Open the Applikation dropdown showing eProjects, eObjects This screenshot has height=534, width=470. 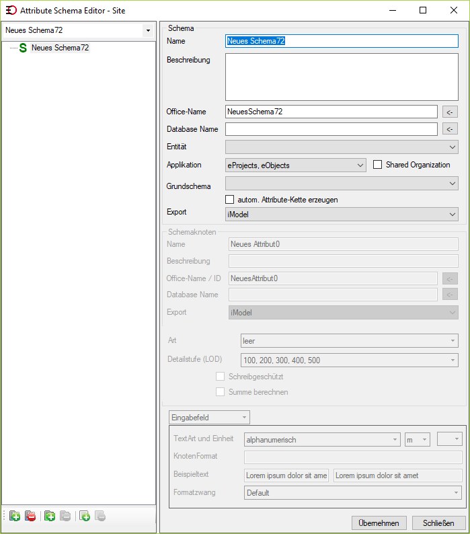(x=296, y=165)
